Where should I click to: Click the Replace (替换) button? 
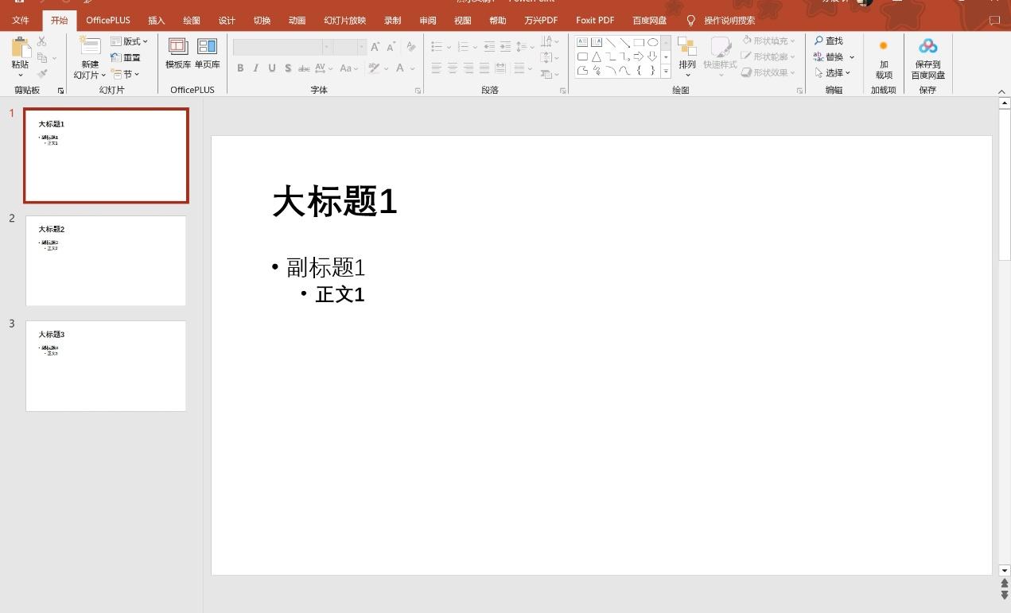click(834, 56)
